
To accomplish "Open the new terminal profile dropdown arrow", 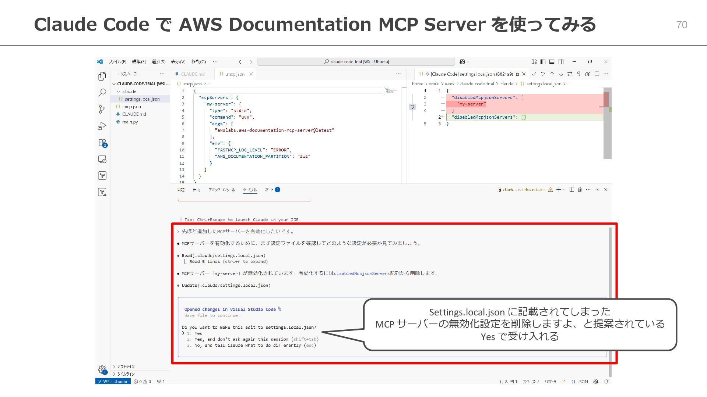I will (x=564, y=190).
